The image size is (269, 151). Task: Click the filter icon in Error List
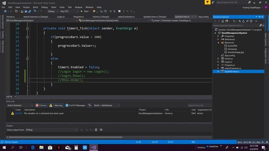[x=90, y=105]
